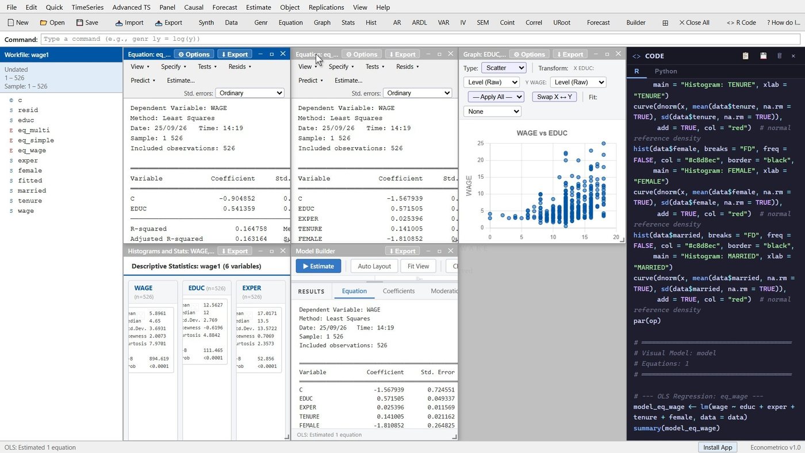Focus the Command input field
805x453 pixels.
420,39
